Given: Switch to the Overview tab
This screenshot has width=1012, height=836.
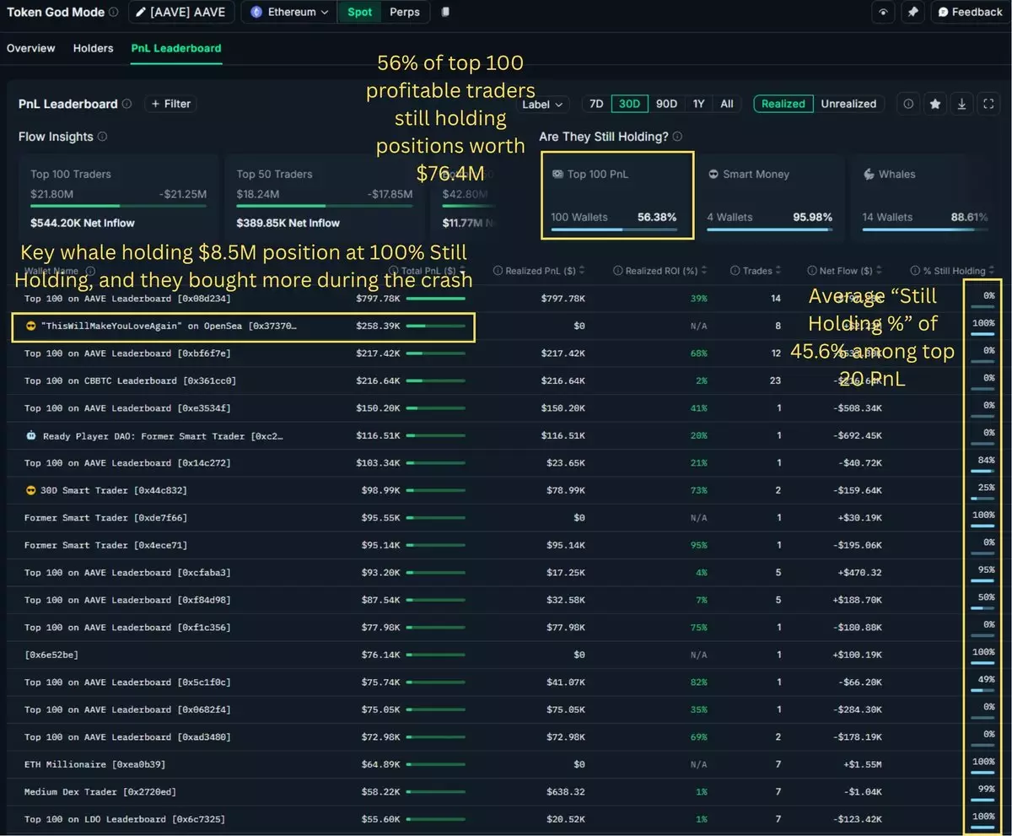Looking at the screenshot, I should (x=31, y=48).
